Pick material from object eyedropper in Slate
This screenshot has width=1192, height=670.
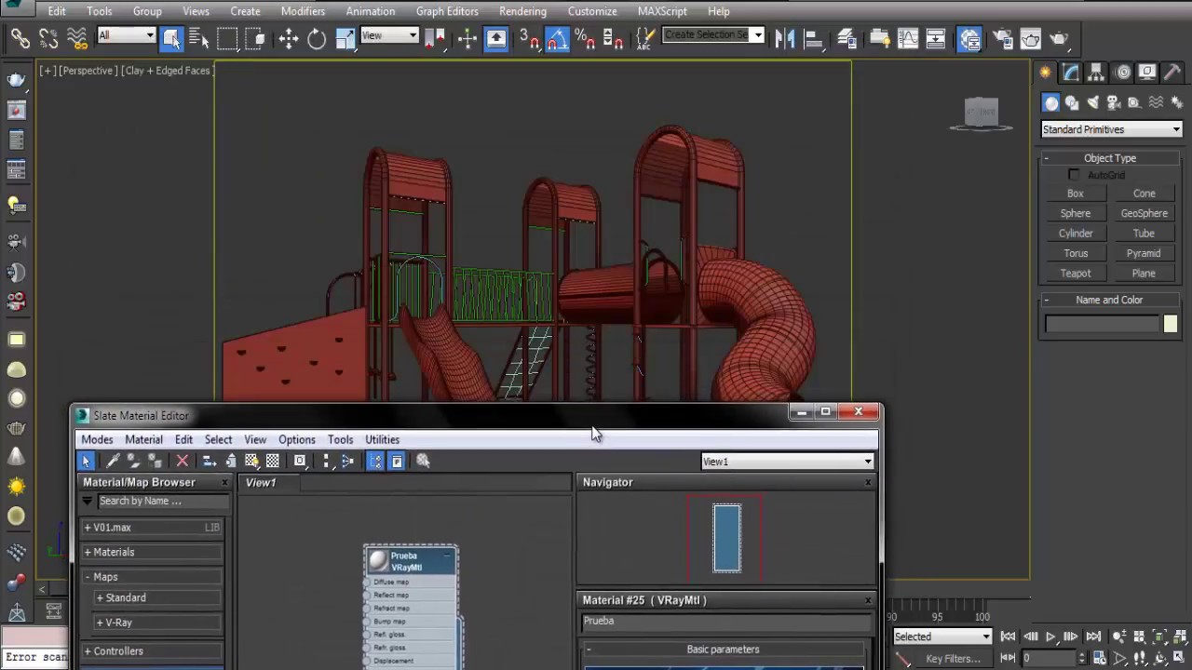[x=113, y=461]
